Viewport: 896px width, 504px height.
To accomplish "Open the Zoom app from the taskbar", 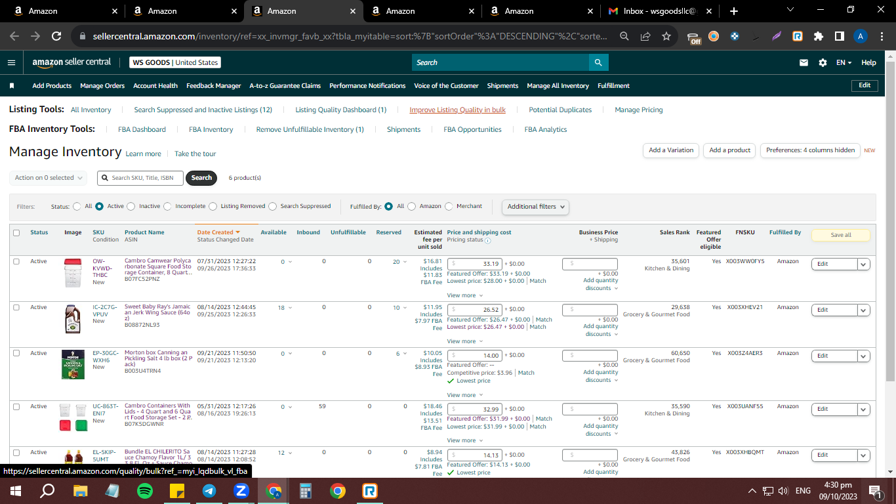I will pos(241,491).
